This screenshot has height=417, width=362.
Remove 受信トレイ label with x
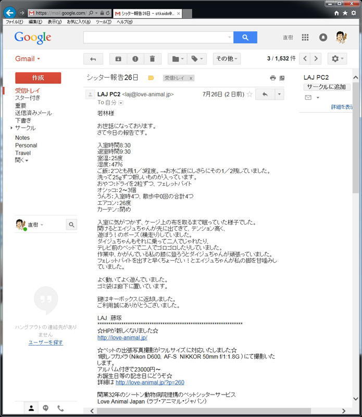pos(191,78)
